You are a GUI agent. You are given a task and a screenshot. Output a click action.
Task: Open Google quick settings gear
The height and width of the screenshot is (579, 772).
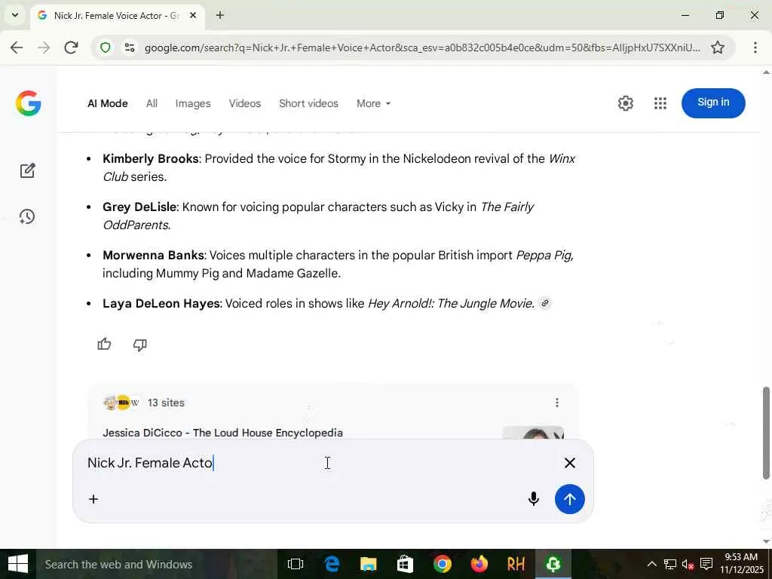[x=625, y=103]
